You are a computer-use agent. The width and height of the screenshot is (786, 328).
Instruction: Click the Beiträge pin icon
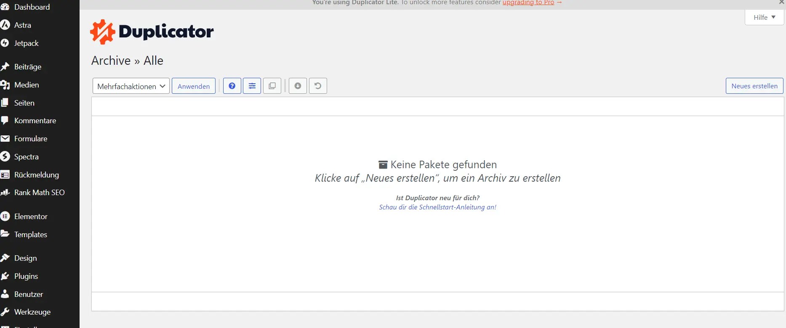(5, 66)
